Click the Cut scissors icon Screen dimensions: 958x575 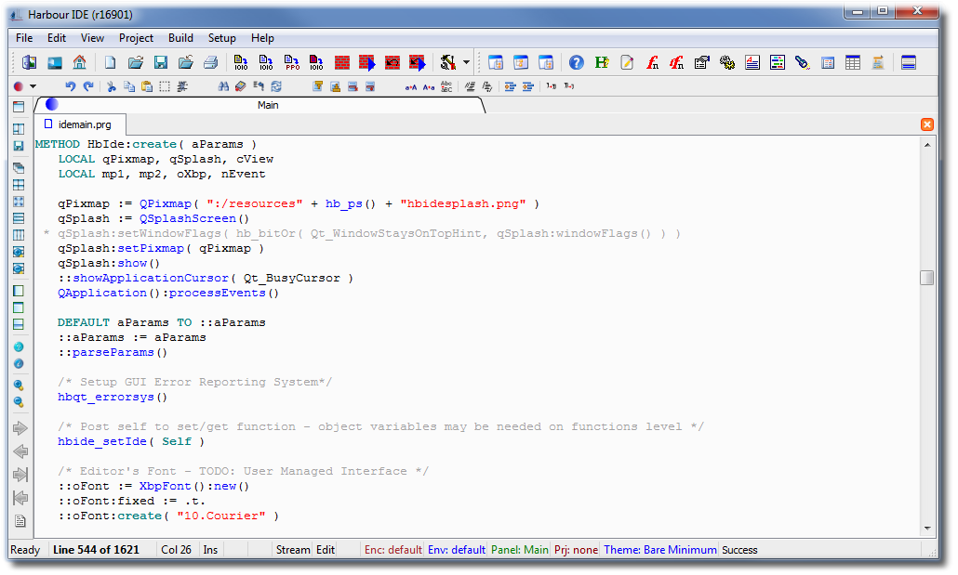pyautogui.click(x=112, y=86)
